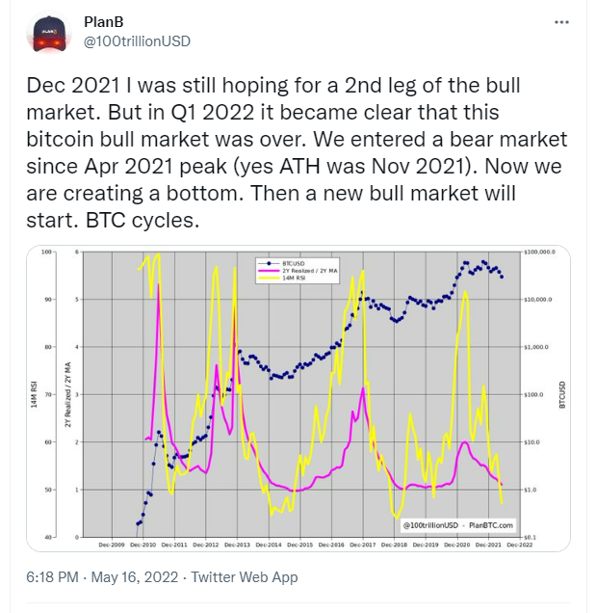Click the 6:18 PM May 16, 2022 timestamp

102,577
